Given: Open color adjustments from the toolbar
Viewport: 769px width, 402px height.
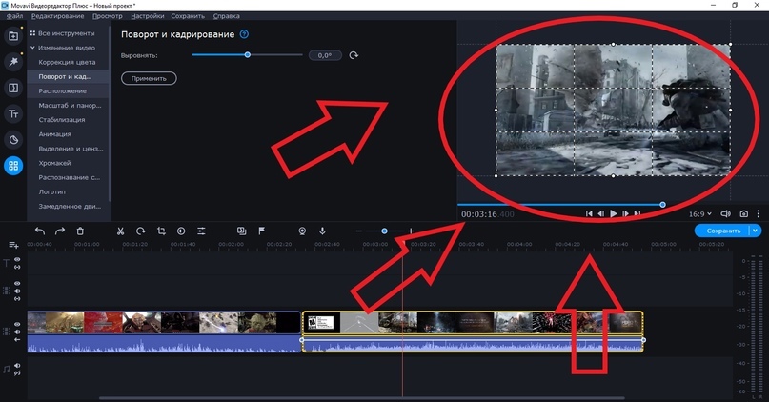Looking at the screenshot, I should 181,231.
